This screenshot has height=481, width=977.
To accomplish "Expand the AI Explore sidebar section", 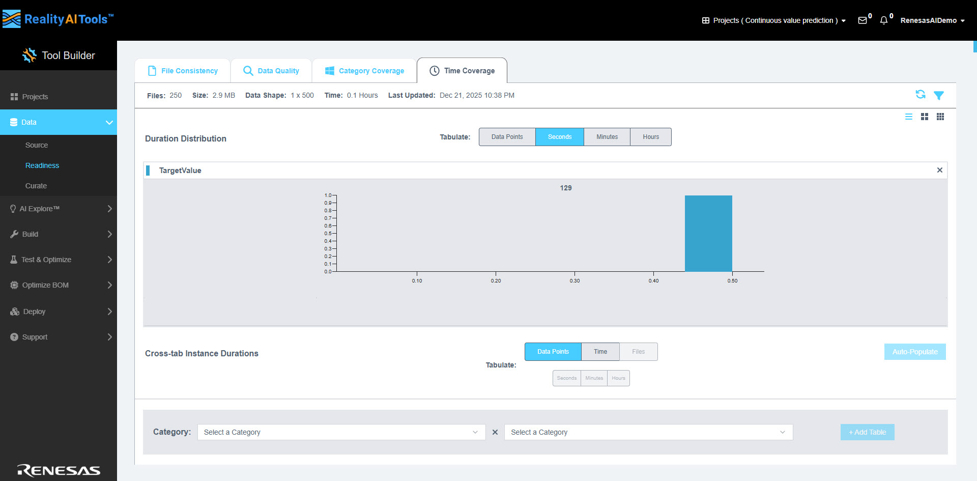I will tap(59, 209).
